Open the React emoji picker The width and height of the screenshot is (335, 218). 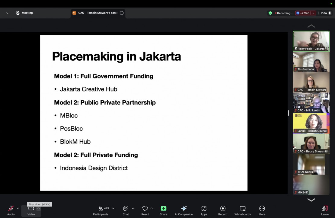pos(145,210)
